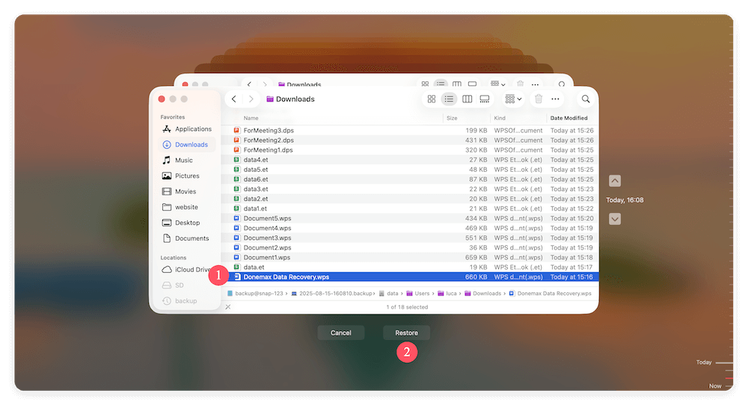Switch to gallery view
Image resolution: width=748 pixels, height=405 pixels.
(485, 99)
